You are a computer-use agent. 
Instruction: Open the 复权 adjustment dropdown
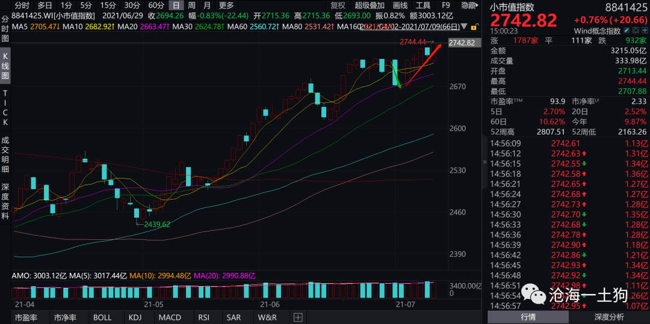[x=338, y=5]
